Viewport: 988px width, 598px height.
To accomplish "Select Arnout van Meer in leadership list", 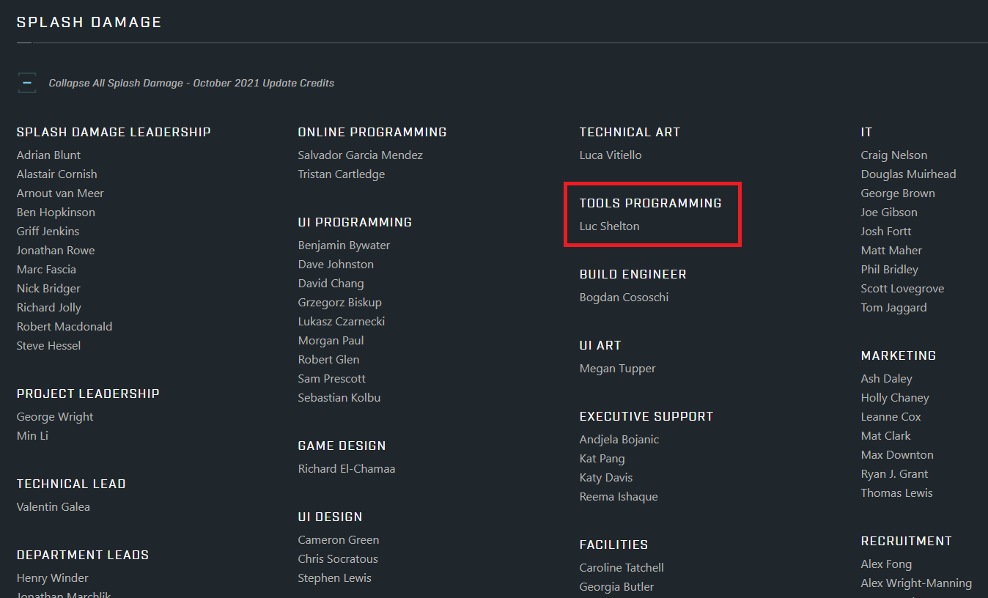I will coord(60,193).
